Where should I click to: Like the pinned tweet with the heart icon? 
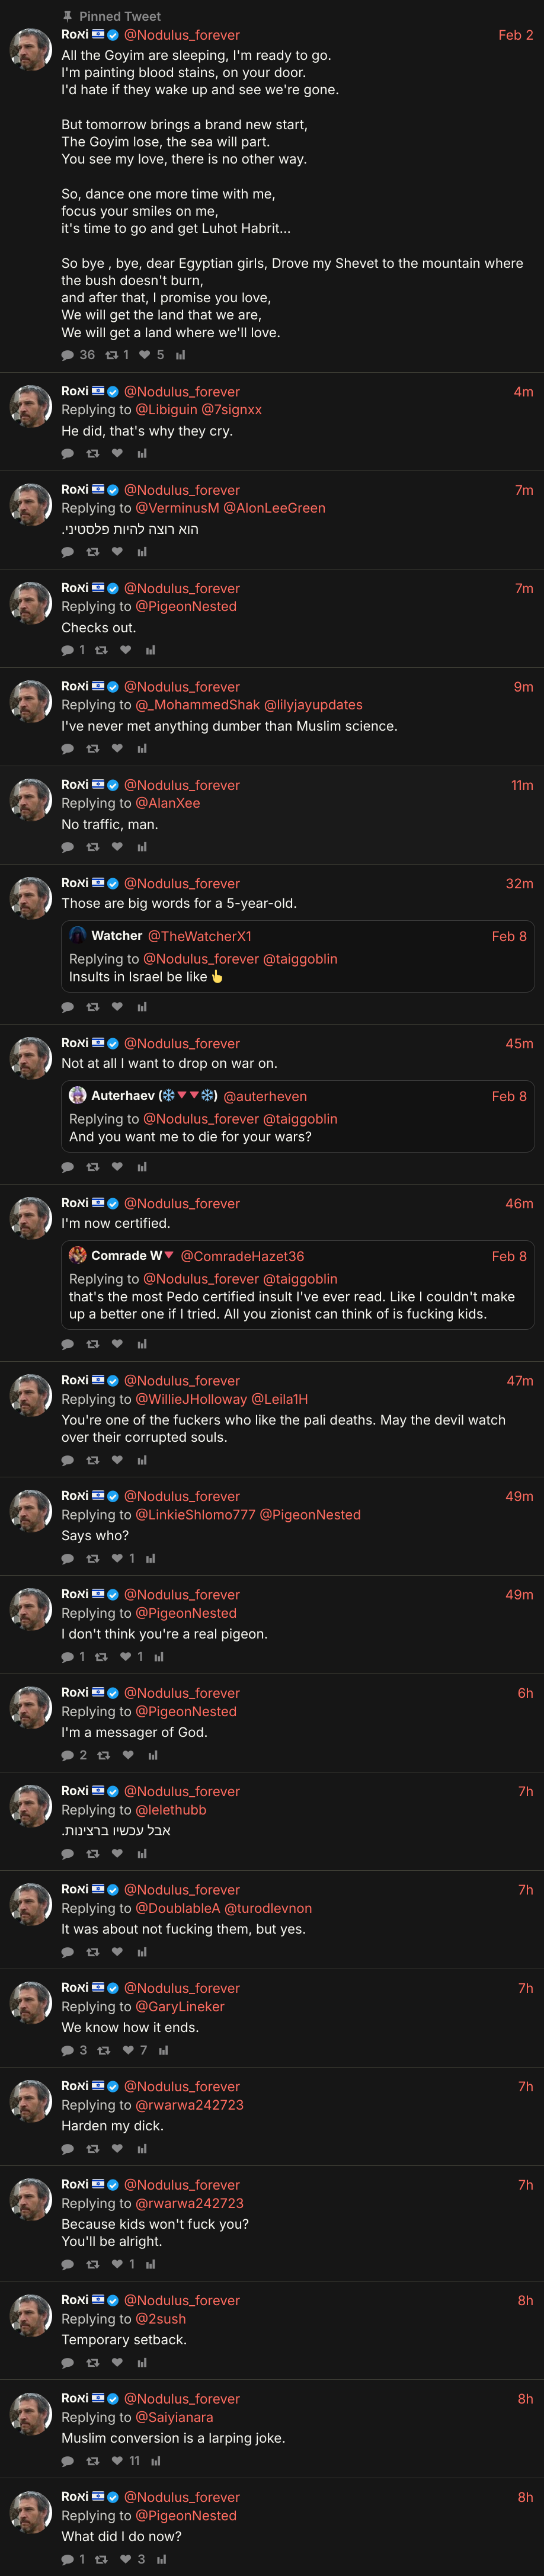(145, 355)
